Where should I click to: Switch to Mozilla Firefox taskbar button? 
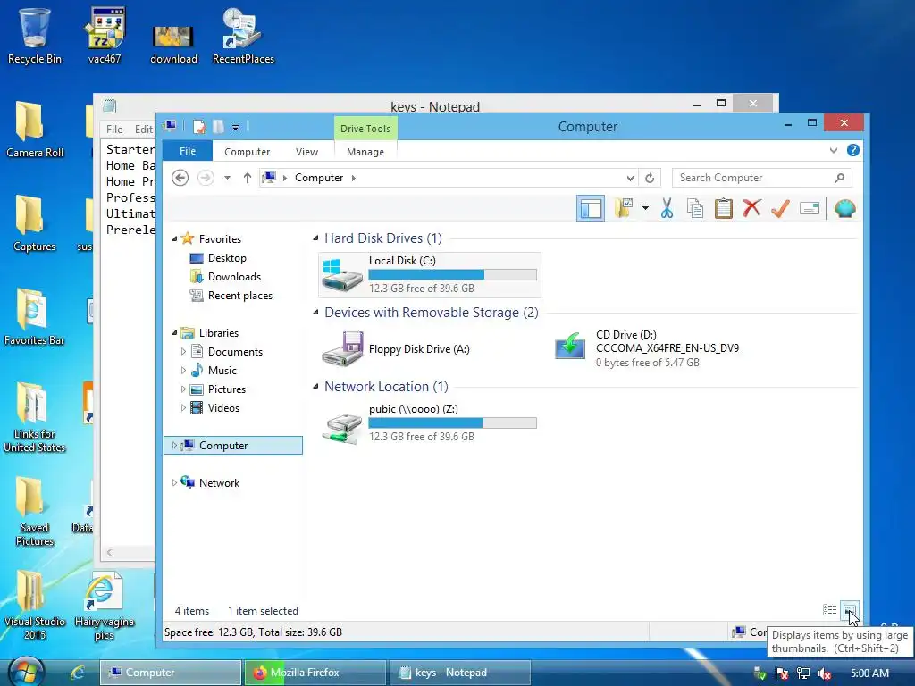pyautogui.click(x=315, y=673)
